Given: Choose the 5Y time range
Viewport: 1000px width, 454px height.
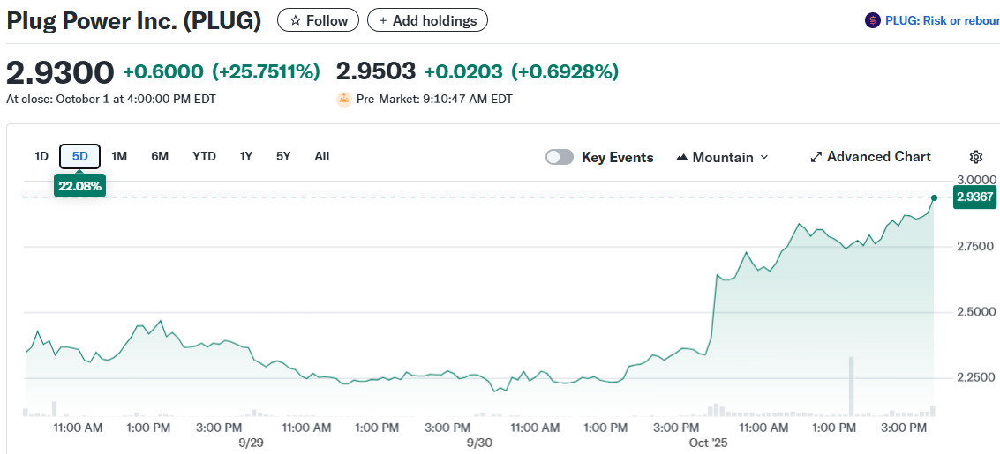Looking at the screenshot, I should coord(283,156).
